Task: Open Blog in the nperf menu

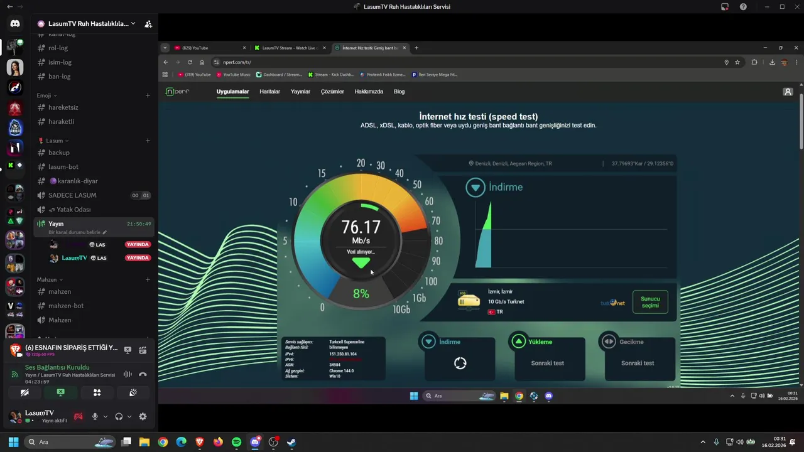Action: point(399,92)
